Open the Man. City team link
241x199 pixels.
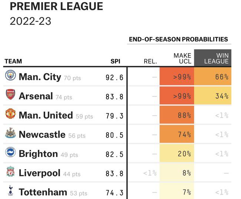[40, 77]
